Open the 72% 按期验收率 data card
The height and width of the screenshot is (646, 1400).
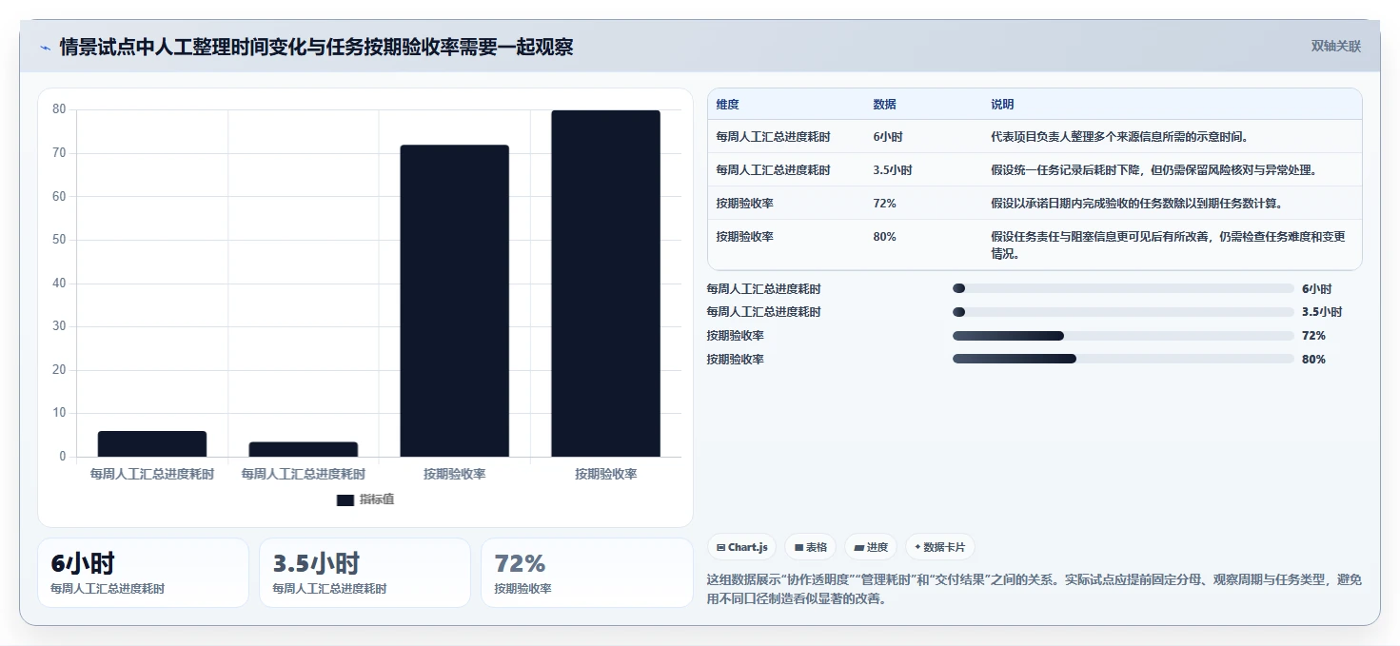(586, 573)
